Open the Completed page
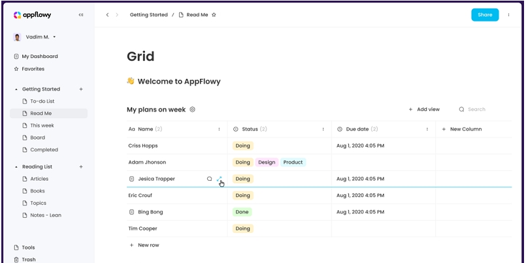The height and width of the screenshot is (263, 526). pos(40,149)
